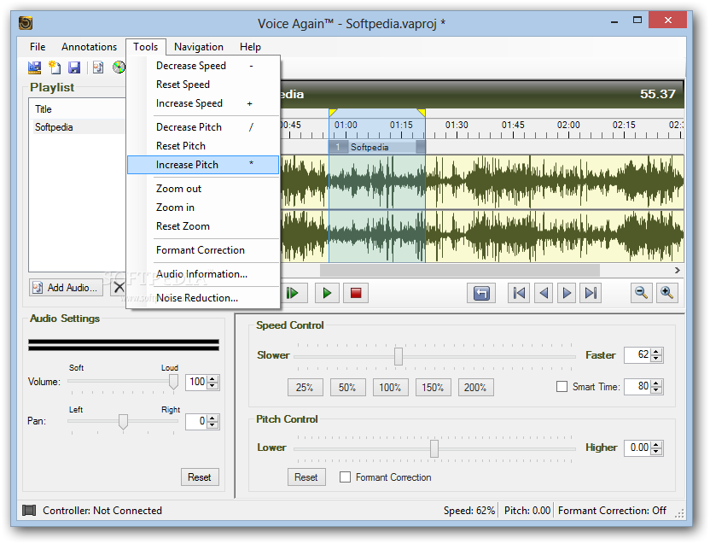This screenshot has width=710, height=544.
Task: Open Audio Information from Tools menu
Action: (x=203, y=274)
